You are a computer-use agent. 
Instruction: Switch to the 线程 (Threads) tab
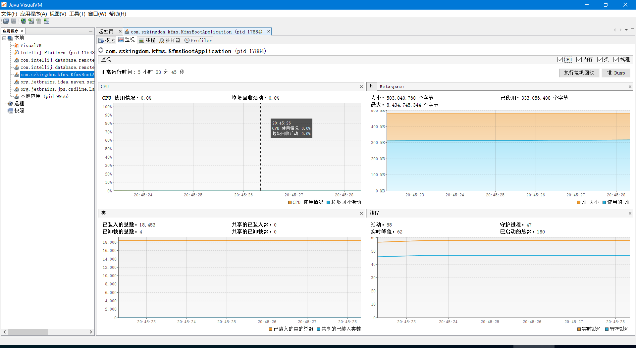tap(147, 40)
